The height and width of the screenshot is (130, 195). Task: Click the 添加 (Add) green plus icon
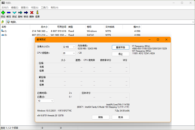pyautogui.click(x=3, y=13)
